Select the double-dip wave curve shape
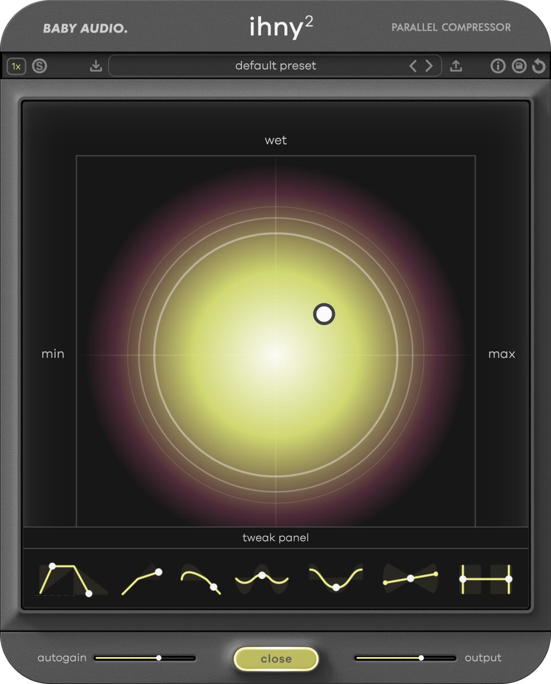The image size is (551, 684). click(262, 578)
